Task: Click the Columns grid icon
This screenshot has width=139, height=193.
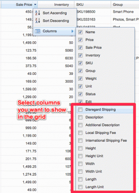Action: tap(38, 31)
